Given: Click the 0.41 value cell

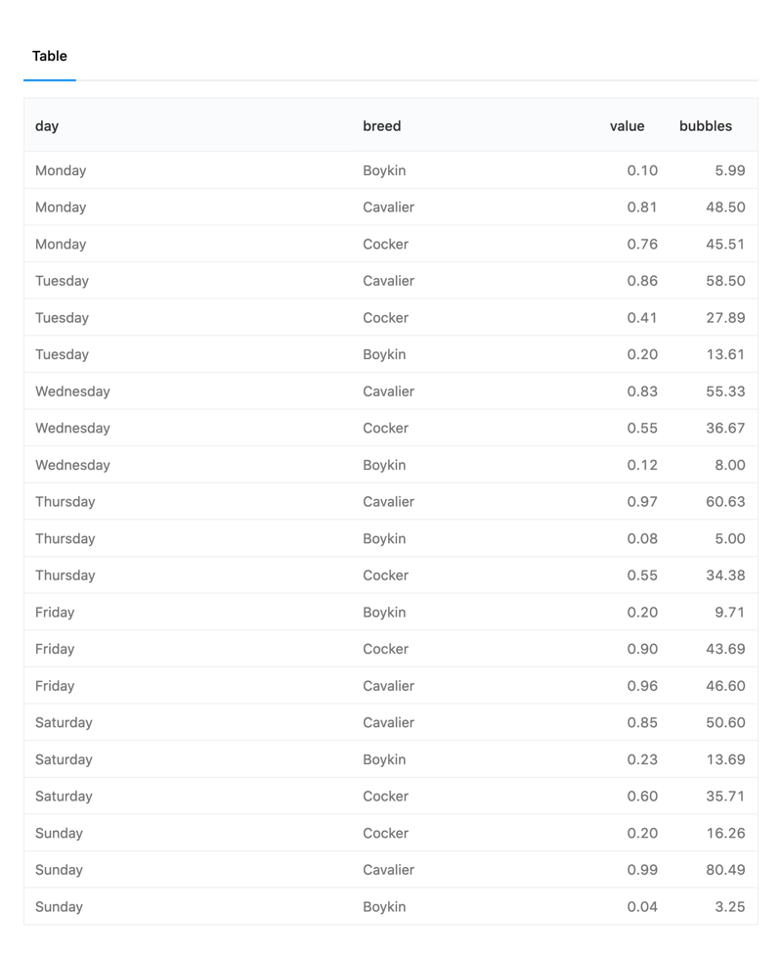Looking at the screenshot, I should 642,318.
